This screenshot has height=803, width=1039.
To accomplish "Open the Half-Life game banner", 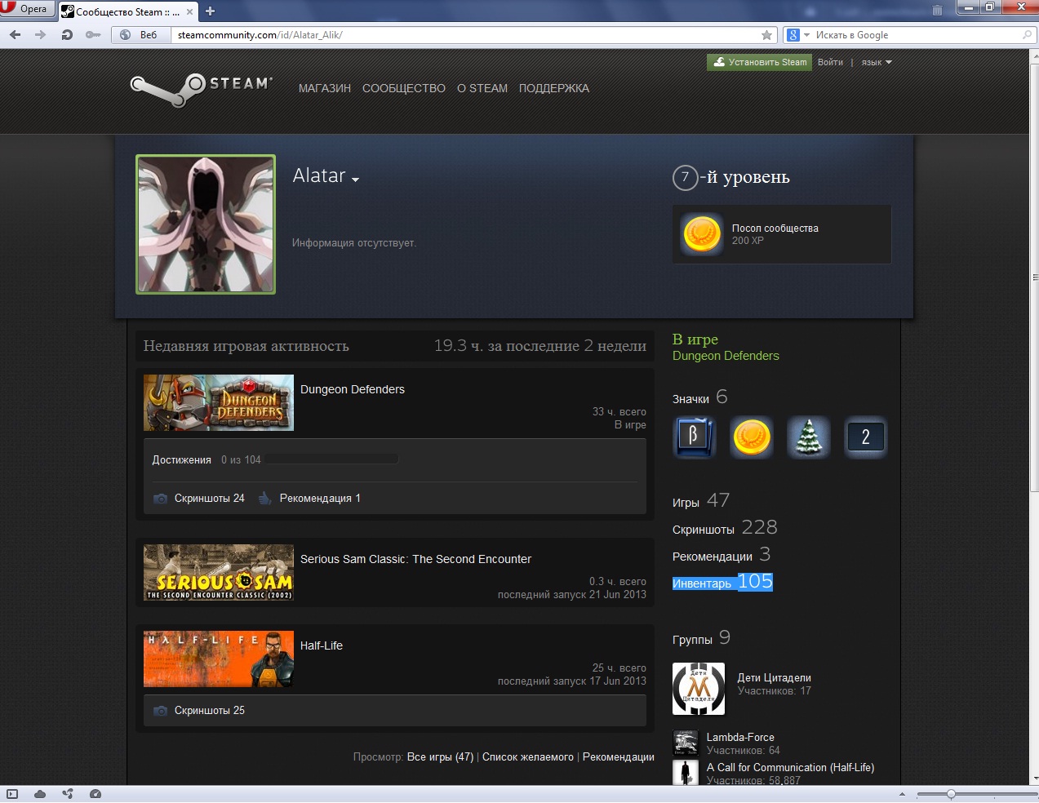I will point(219,659).
